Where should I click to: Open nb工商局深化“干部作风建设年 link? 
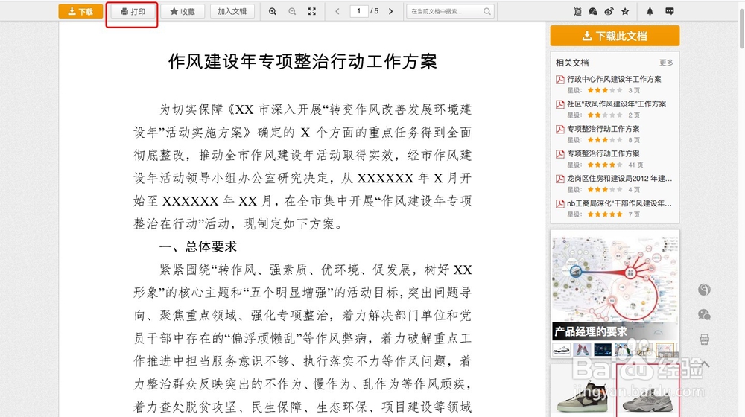(x=619, y=203)
